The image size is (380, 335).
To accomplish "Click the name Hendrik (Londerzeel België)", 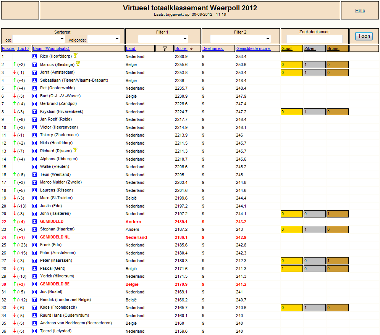I will click(65, 300).
